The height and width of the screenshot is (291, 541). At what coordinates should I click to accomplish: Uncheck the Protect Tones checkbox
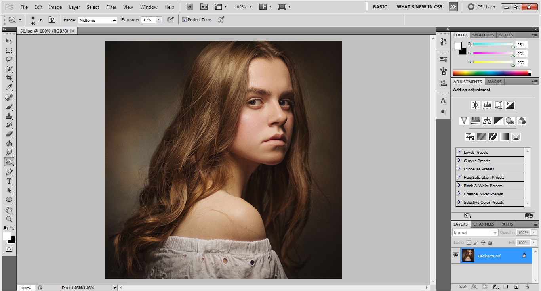(184, 20)
